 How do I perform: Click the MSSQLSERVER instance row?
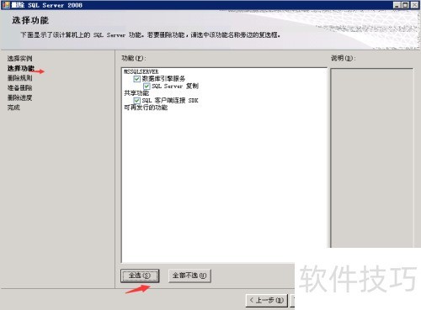(x=141, y=71)
